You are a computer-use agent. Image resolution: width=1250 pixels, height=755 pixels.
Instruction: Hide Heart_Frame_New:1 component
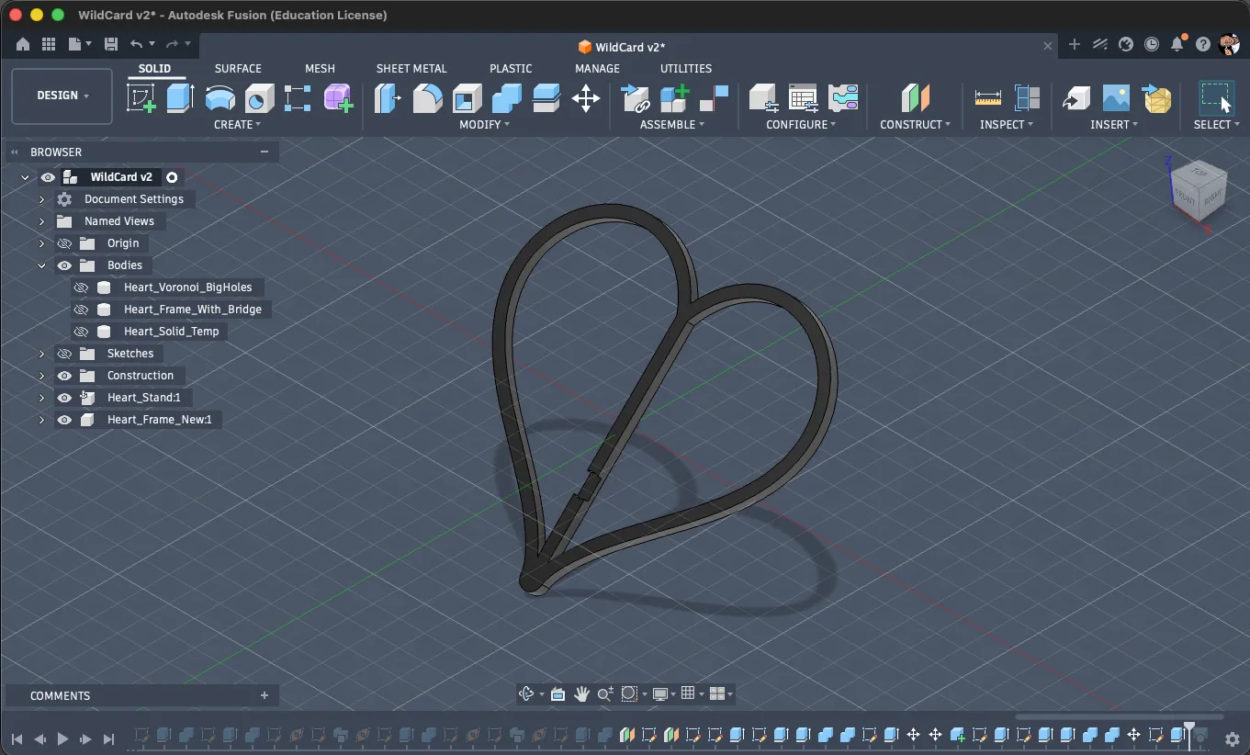(64, 420)
